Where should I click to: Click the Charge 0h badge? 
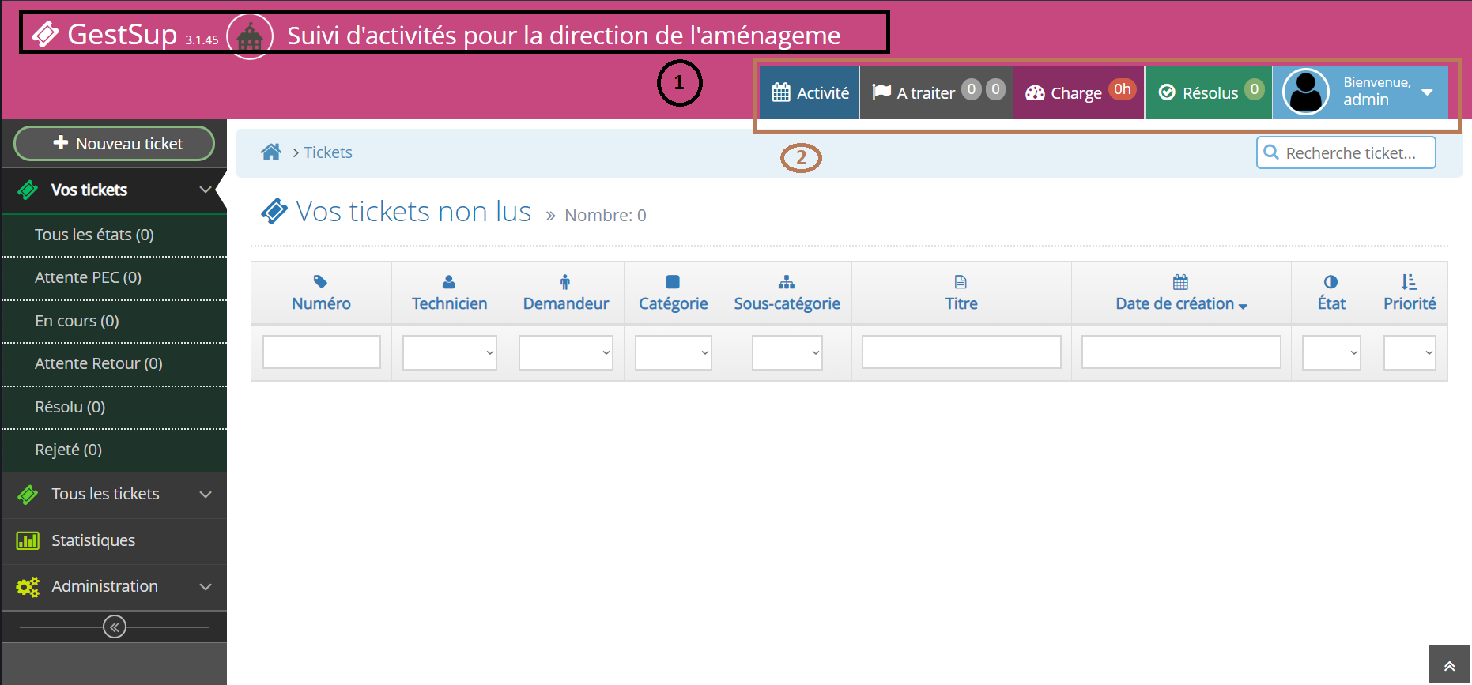(x=1123, y=89)
